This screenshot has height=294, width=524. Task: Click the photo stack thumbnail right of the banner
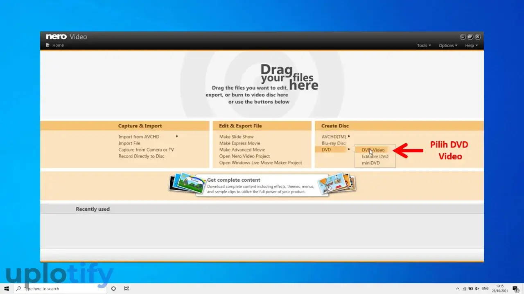(x=337, y=183)
